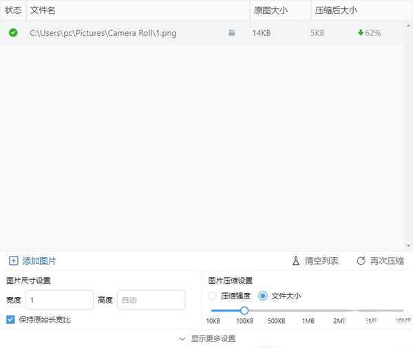The height and width of the screenshot is (348, 413).
Task: Click the broom icon for 清空列表
Action: pyautogui.click(x=297, y=261)
